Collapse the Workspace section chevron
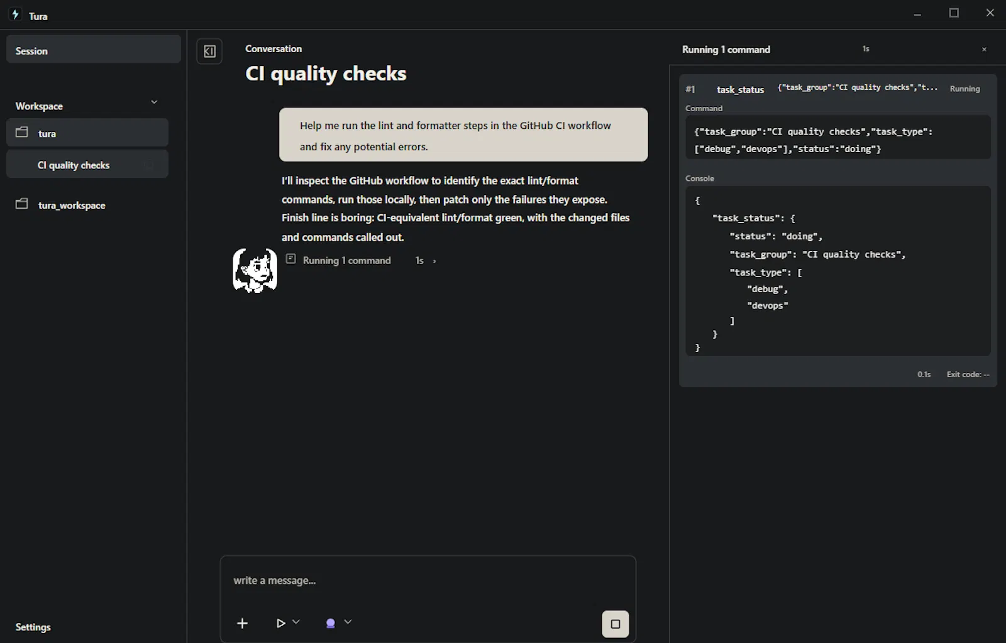This screenshot has height=643, width=1006. (x=154, y=102)
